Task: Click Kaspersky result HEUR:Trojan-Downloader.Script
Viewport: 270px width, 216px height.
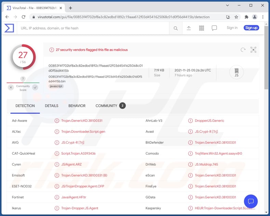Action: (x=225, y=208)
